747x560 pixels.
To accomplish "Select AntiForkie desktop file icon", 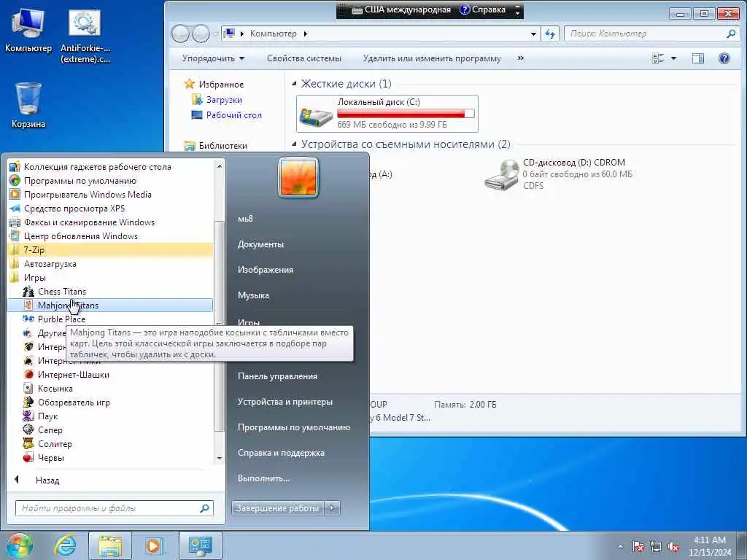I will tap(85, 36).
